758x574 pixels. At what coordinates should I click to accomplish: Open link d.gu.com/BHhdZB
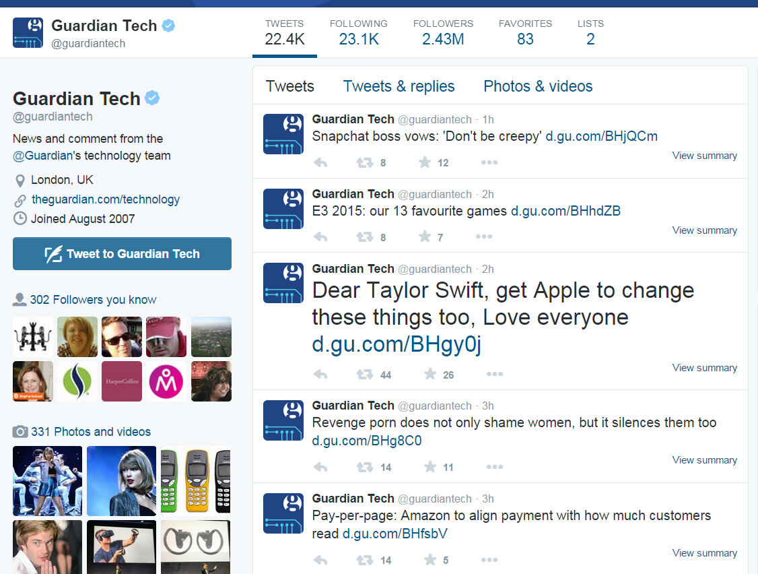(565, 211)
